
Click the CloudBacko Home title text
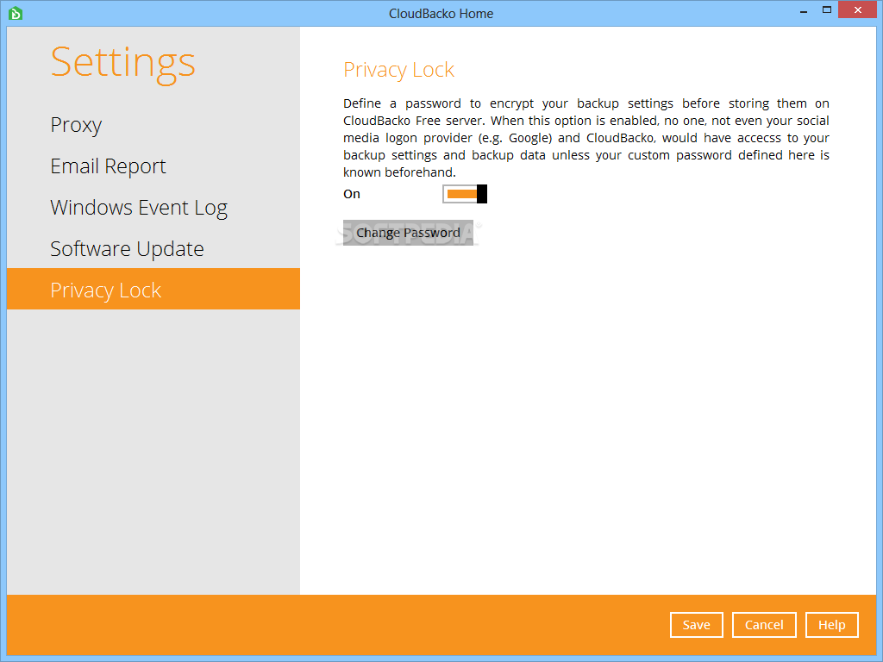441,14
